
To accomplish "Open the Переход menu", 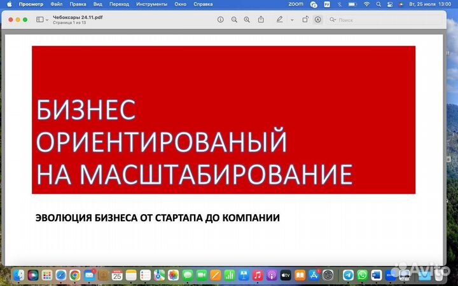I will 119,4.
